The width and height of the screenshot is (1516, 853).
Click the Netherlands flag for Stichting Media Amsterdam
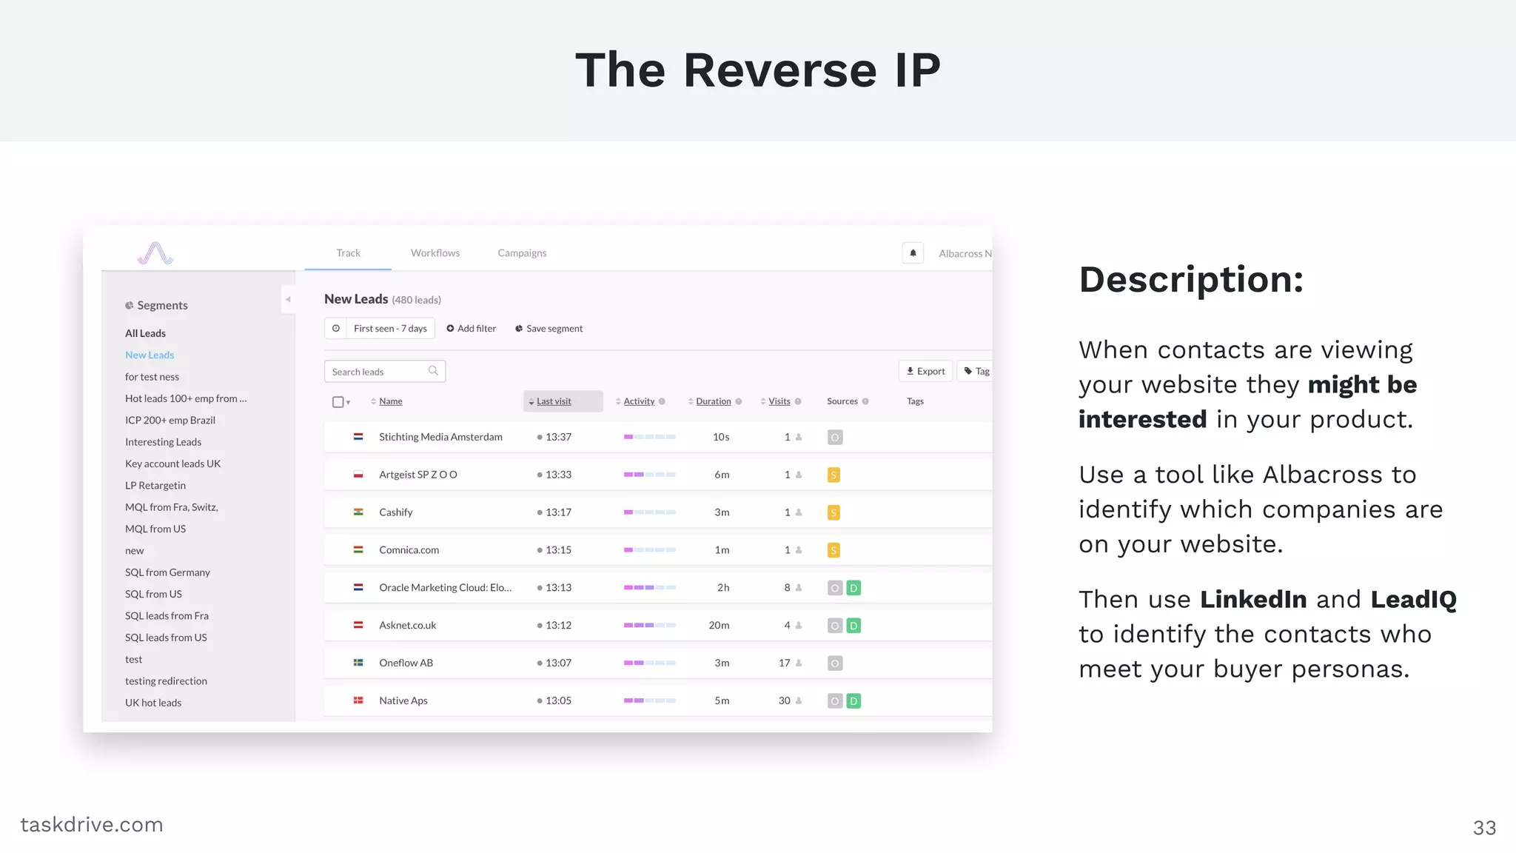pos(358,437)
